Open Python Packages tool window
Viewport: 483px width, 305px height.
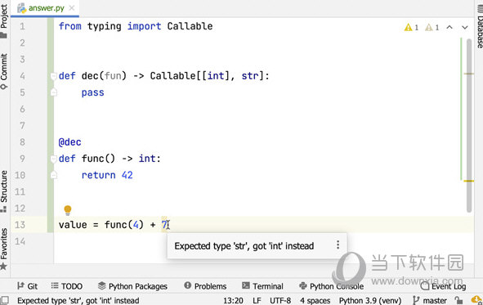(132, 286)
